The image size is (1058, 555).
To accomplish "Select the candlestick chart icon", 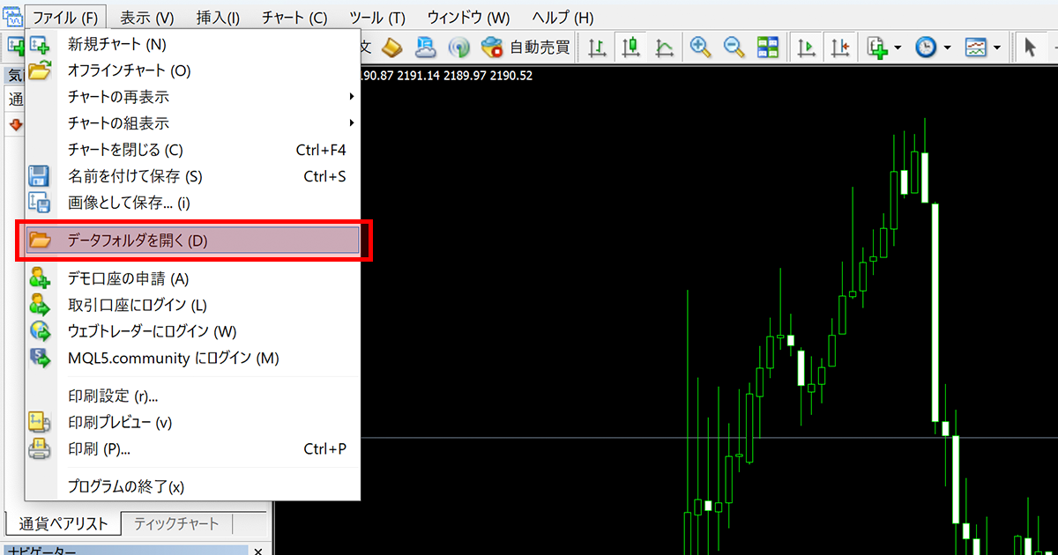I will tap(630, 48).
